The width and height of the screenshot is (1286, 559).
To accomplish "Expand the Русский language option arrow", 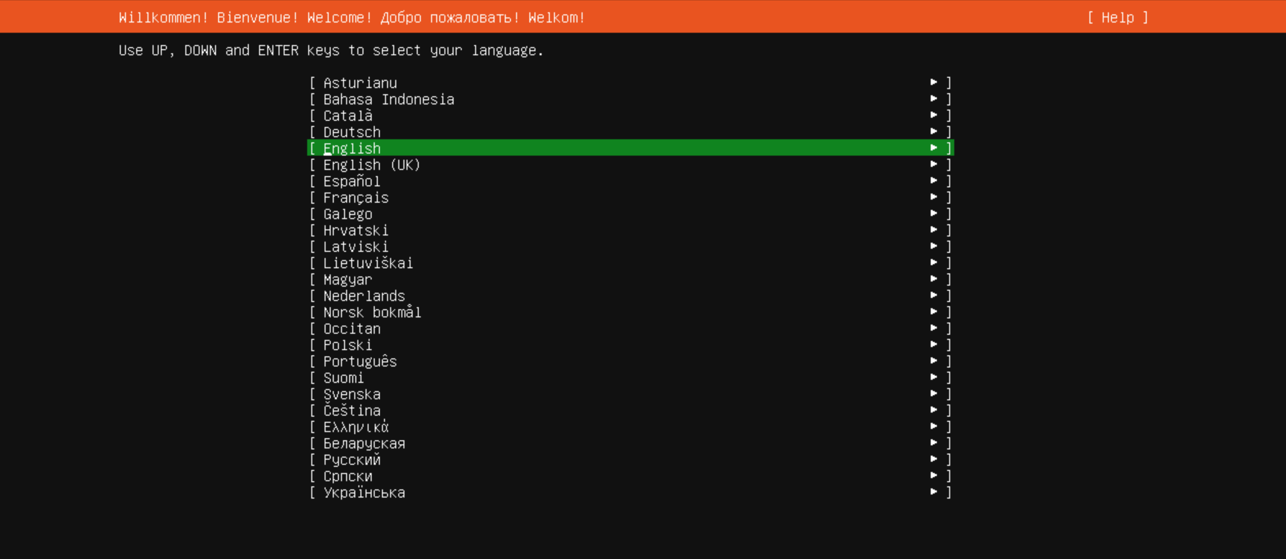I will pos(934,459).
